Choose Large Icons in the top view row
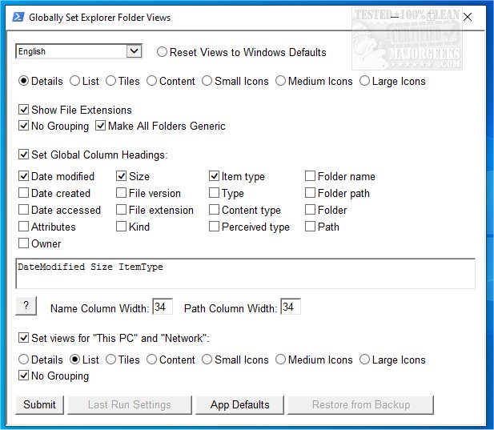This screenshot has width=494, height=430. (x=365, y=81)
